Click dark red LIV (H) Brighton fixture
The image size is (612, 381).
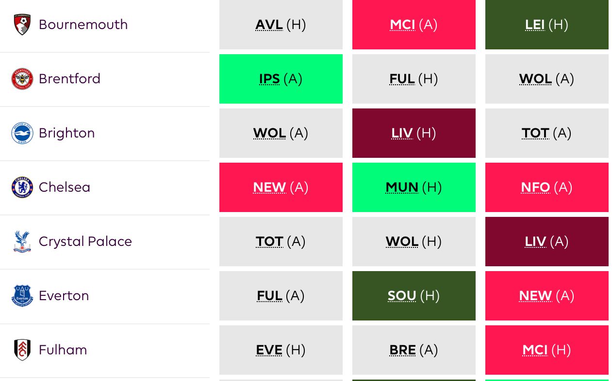click(414, 133)
